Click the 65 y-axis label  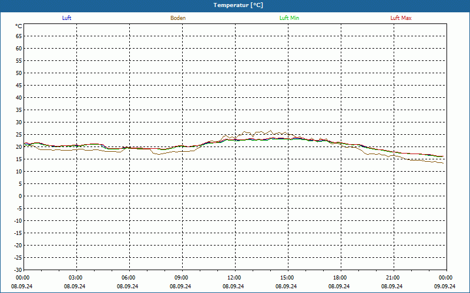click(19, 36)
